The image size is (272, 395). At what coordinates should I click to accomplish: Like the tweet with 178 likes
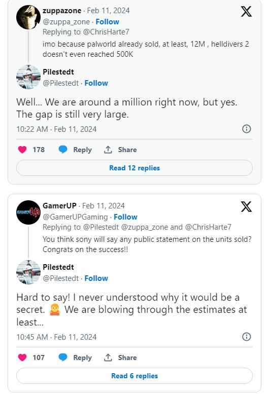point(22,150)
